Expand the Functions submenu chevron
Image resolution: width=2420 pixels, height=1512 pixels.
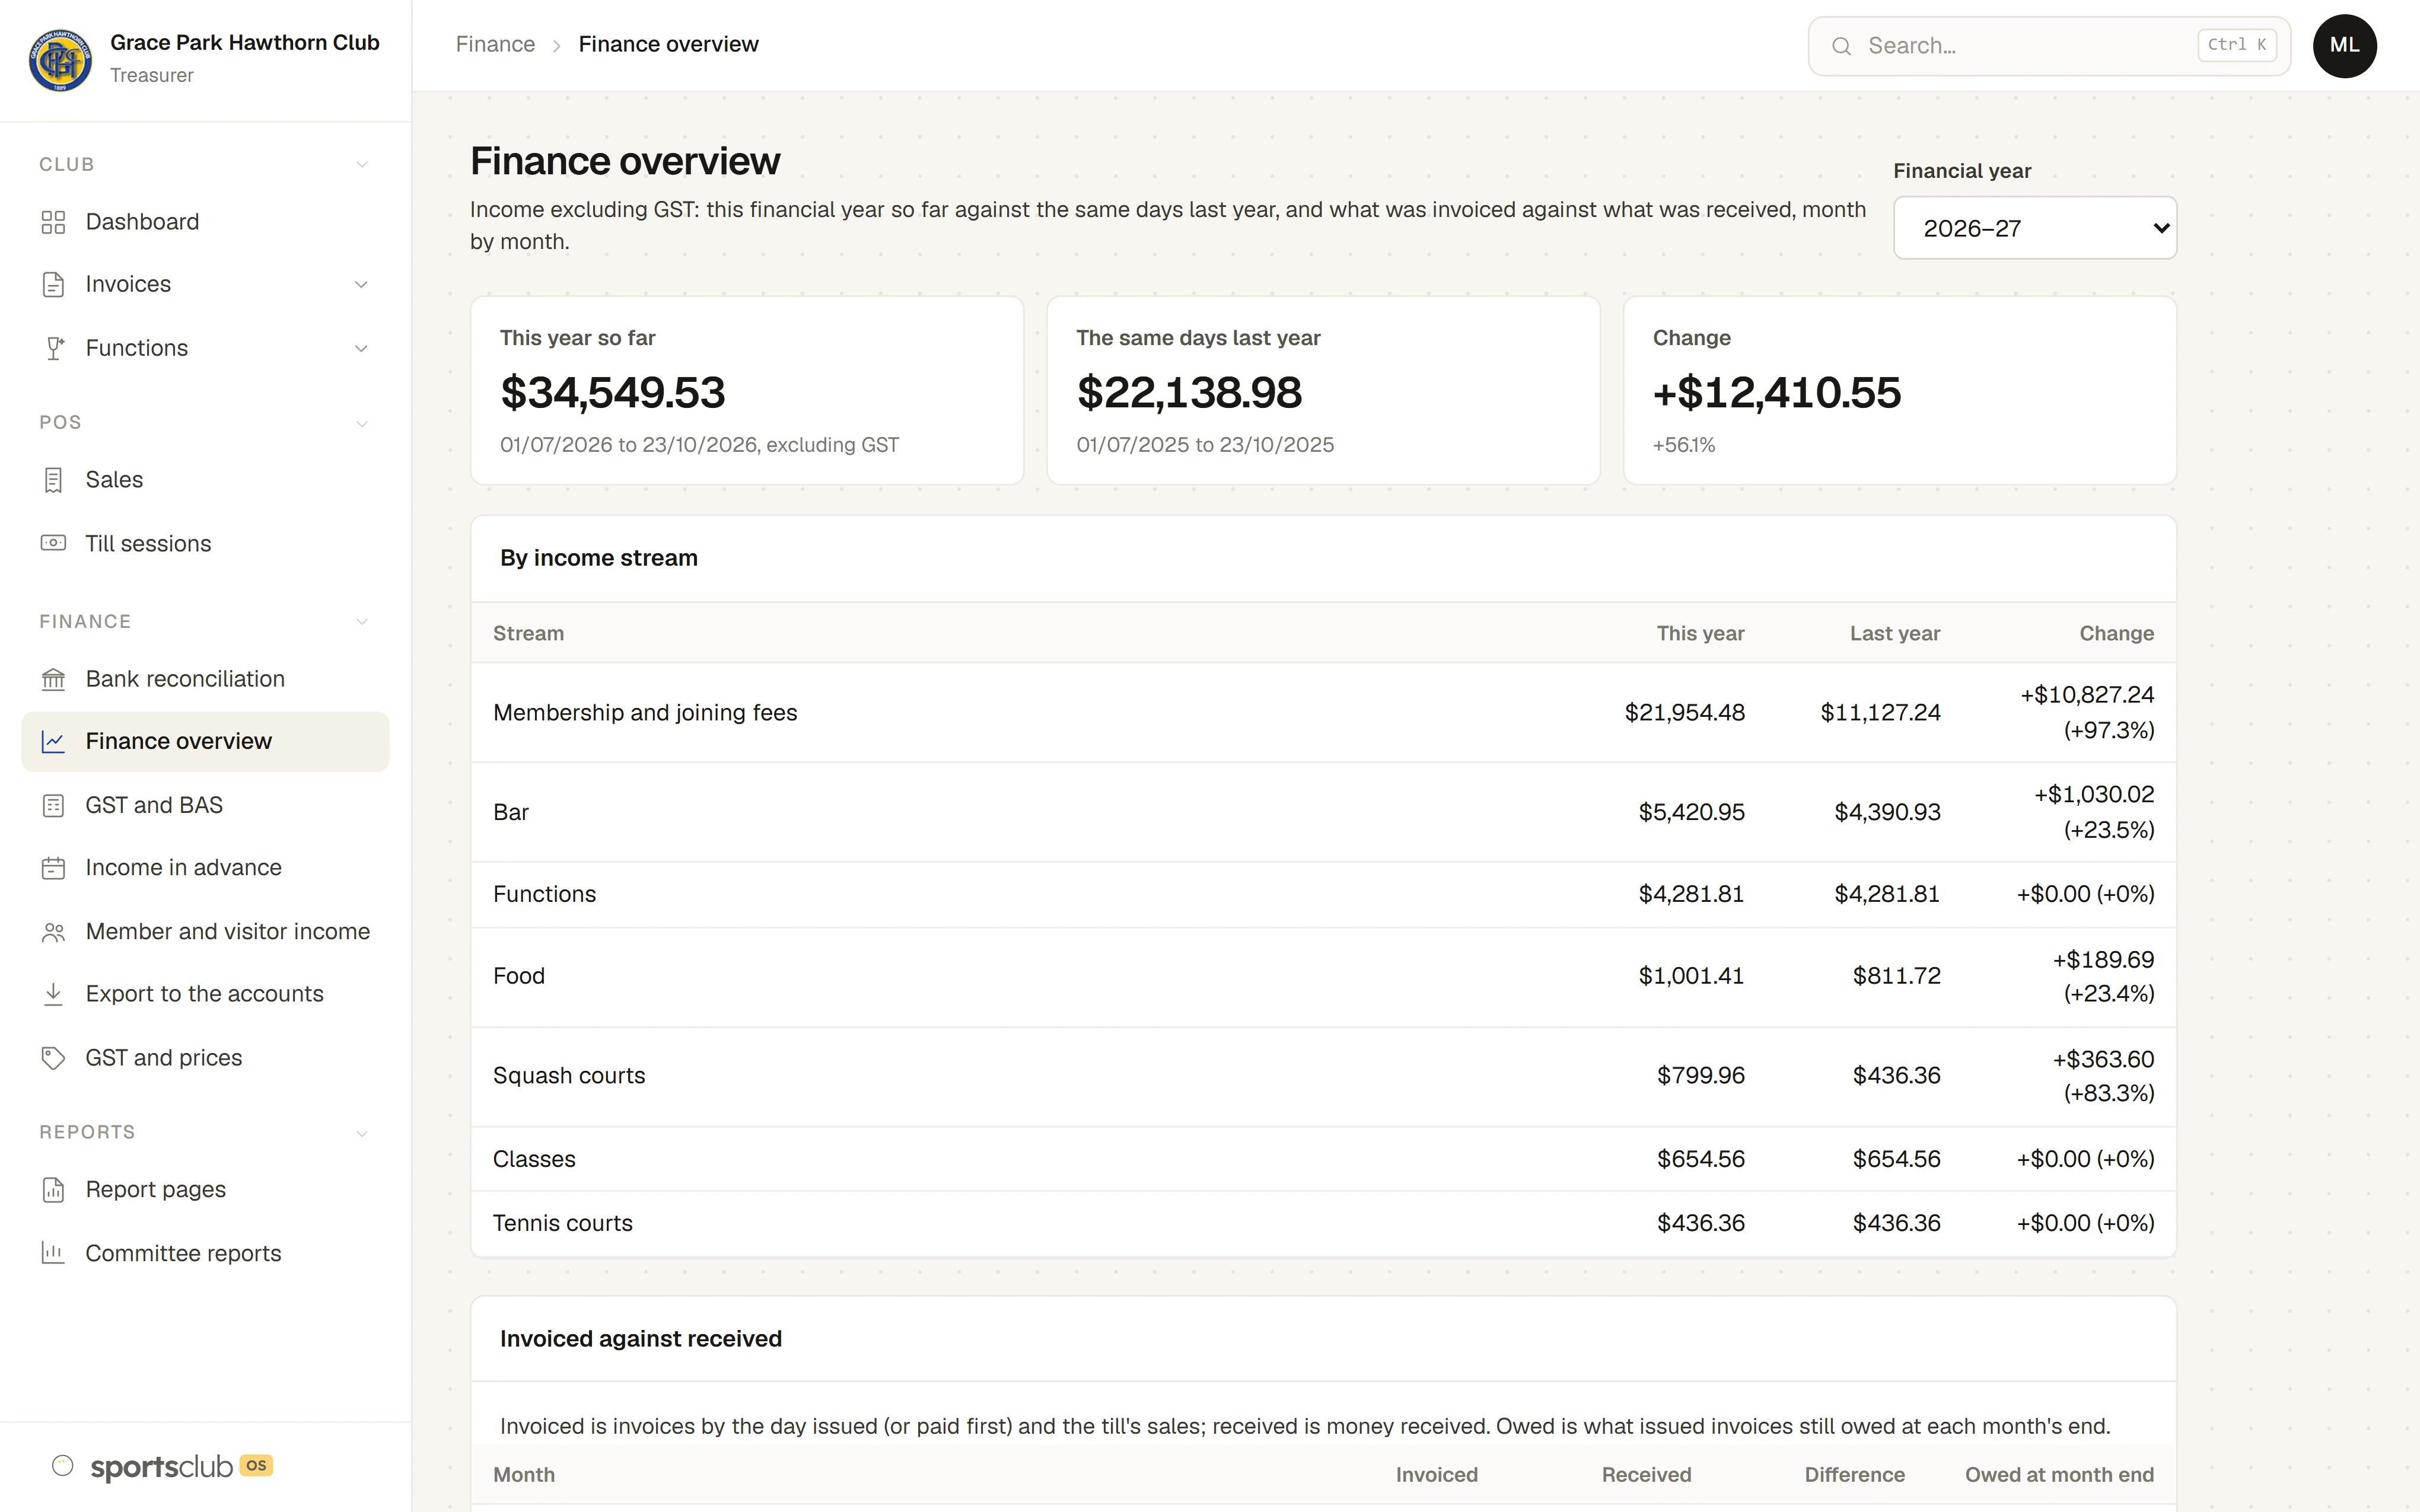(361, 348)
